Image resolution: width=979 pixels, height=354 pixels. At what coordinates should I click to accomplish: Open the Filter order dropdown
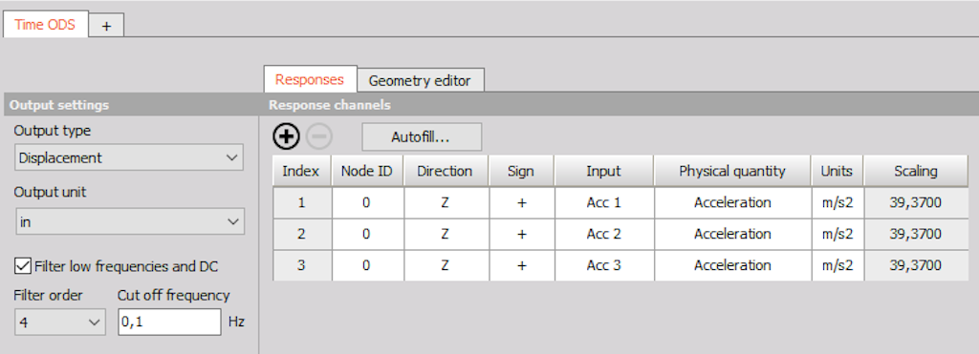(59, 323)
